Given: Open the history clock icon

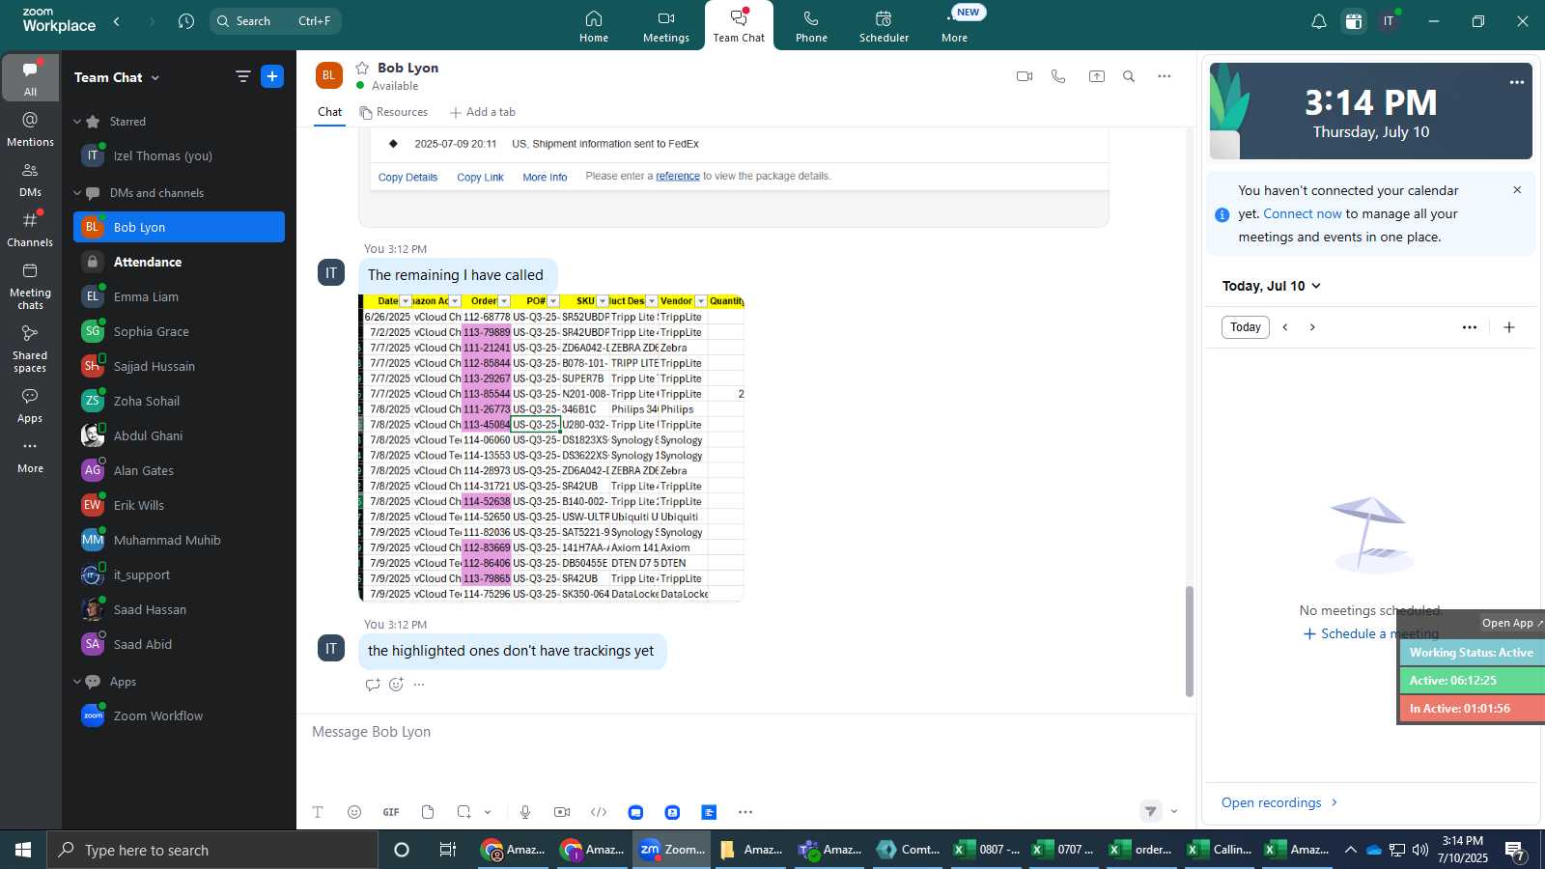Looking at the screenshot, I should coord(186,21).
